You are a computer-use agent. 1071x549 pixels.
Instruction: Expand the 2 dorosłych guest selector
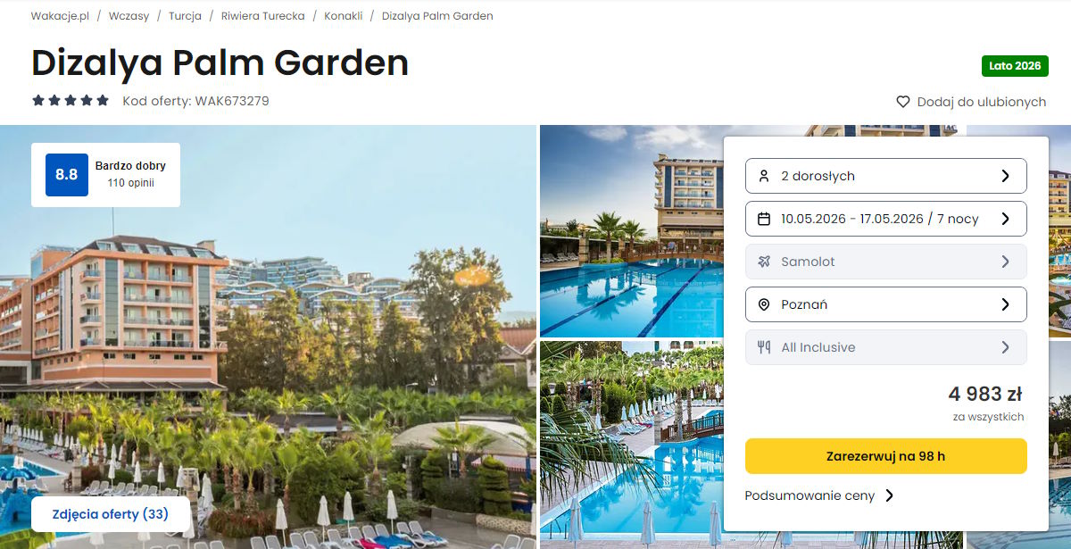point(886,176)
